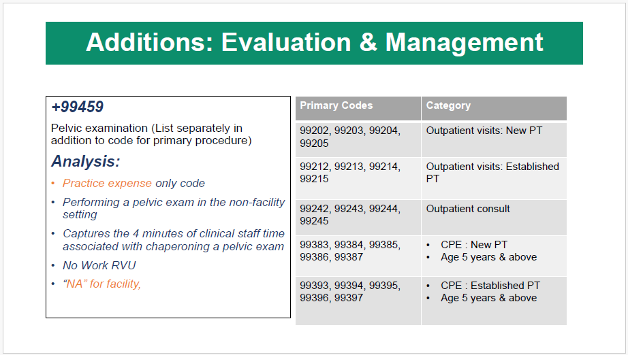Click the cell with codes 99202 to 99205
The height and width of the screenshot is (355, 628).
click(350, 137)
